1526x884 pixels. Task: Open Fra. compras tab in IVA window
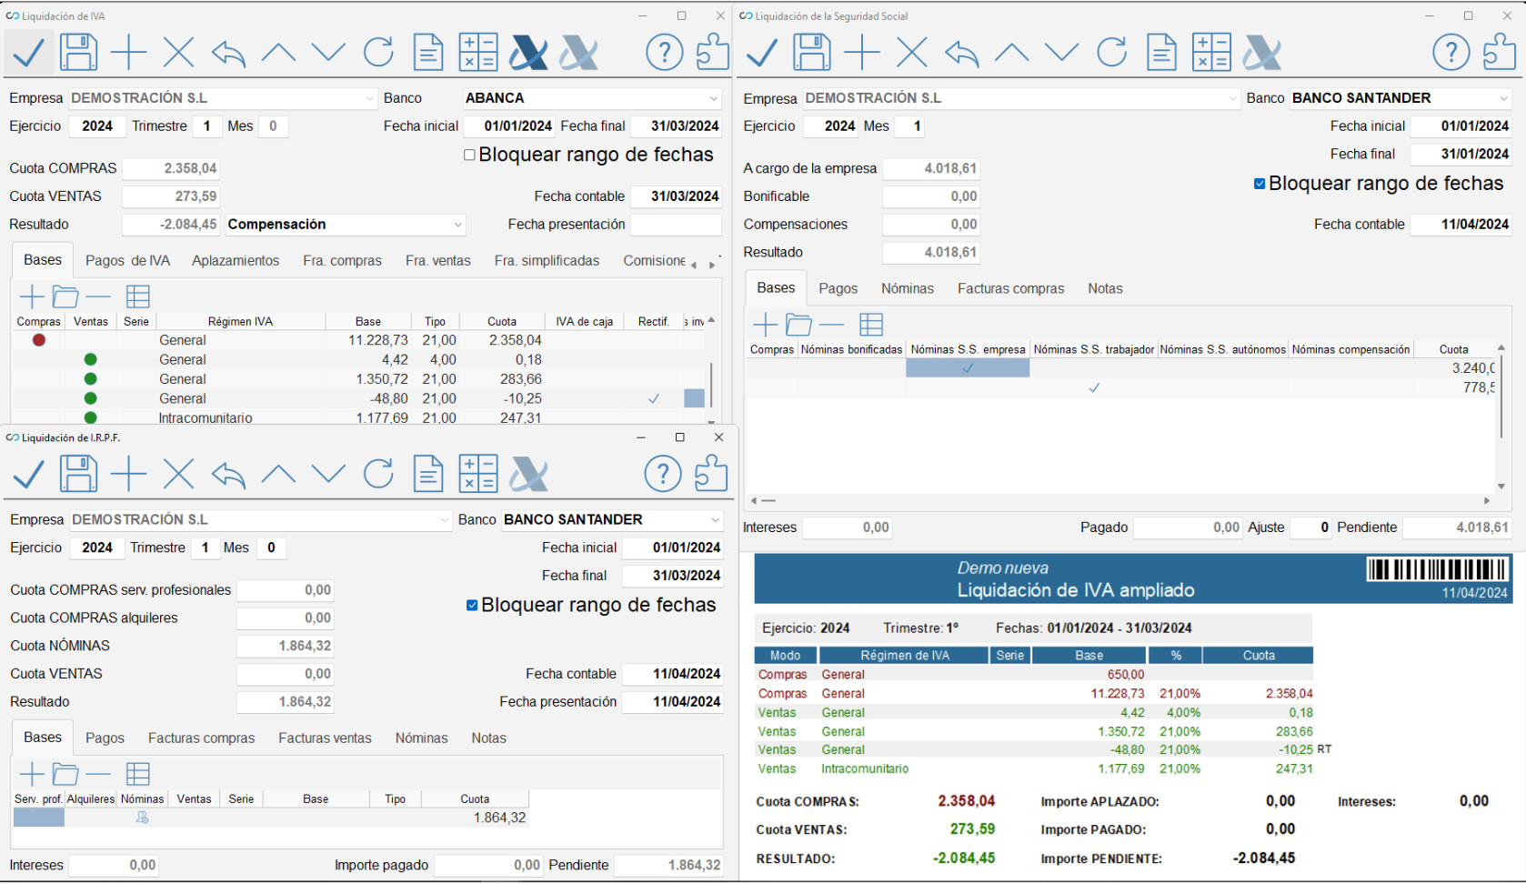pos(342,261)
